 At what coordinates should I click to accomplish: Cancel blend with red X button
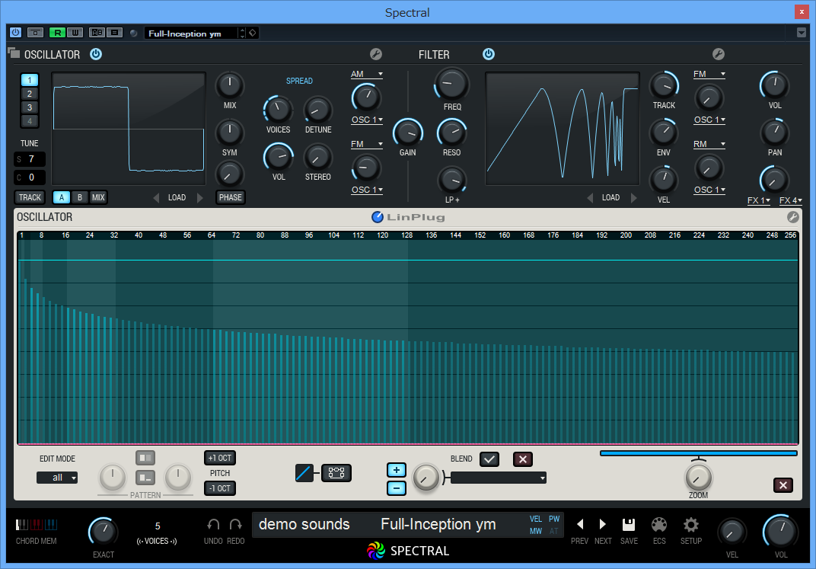click(x=523, y=459)
